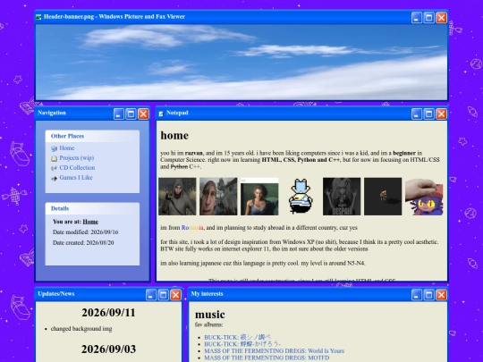Close the Updates/News window
483x362 pixels.
point(176,295)
